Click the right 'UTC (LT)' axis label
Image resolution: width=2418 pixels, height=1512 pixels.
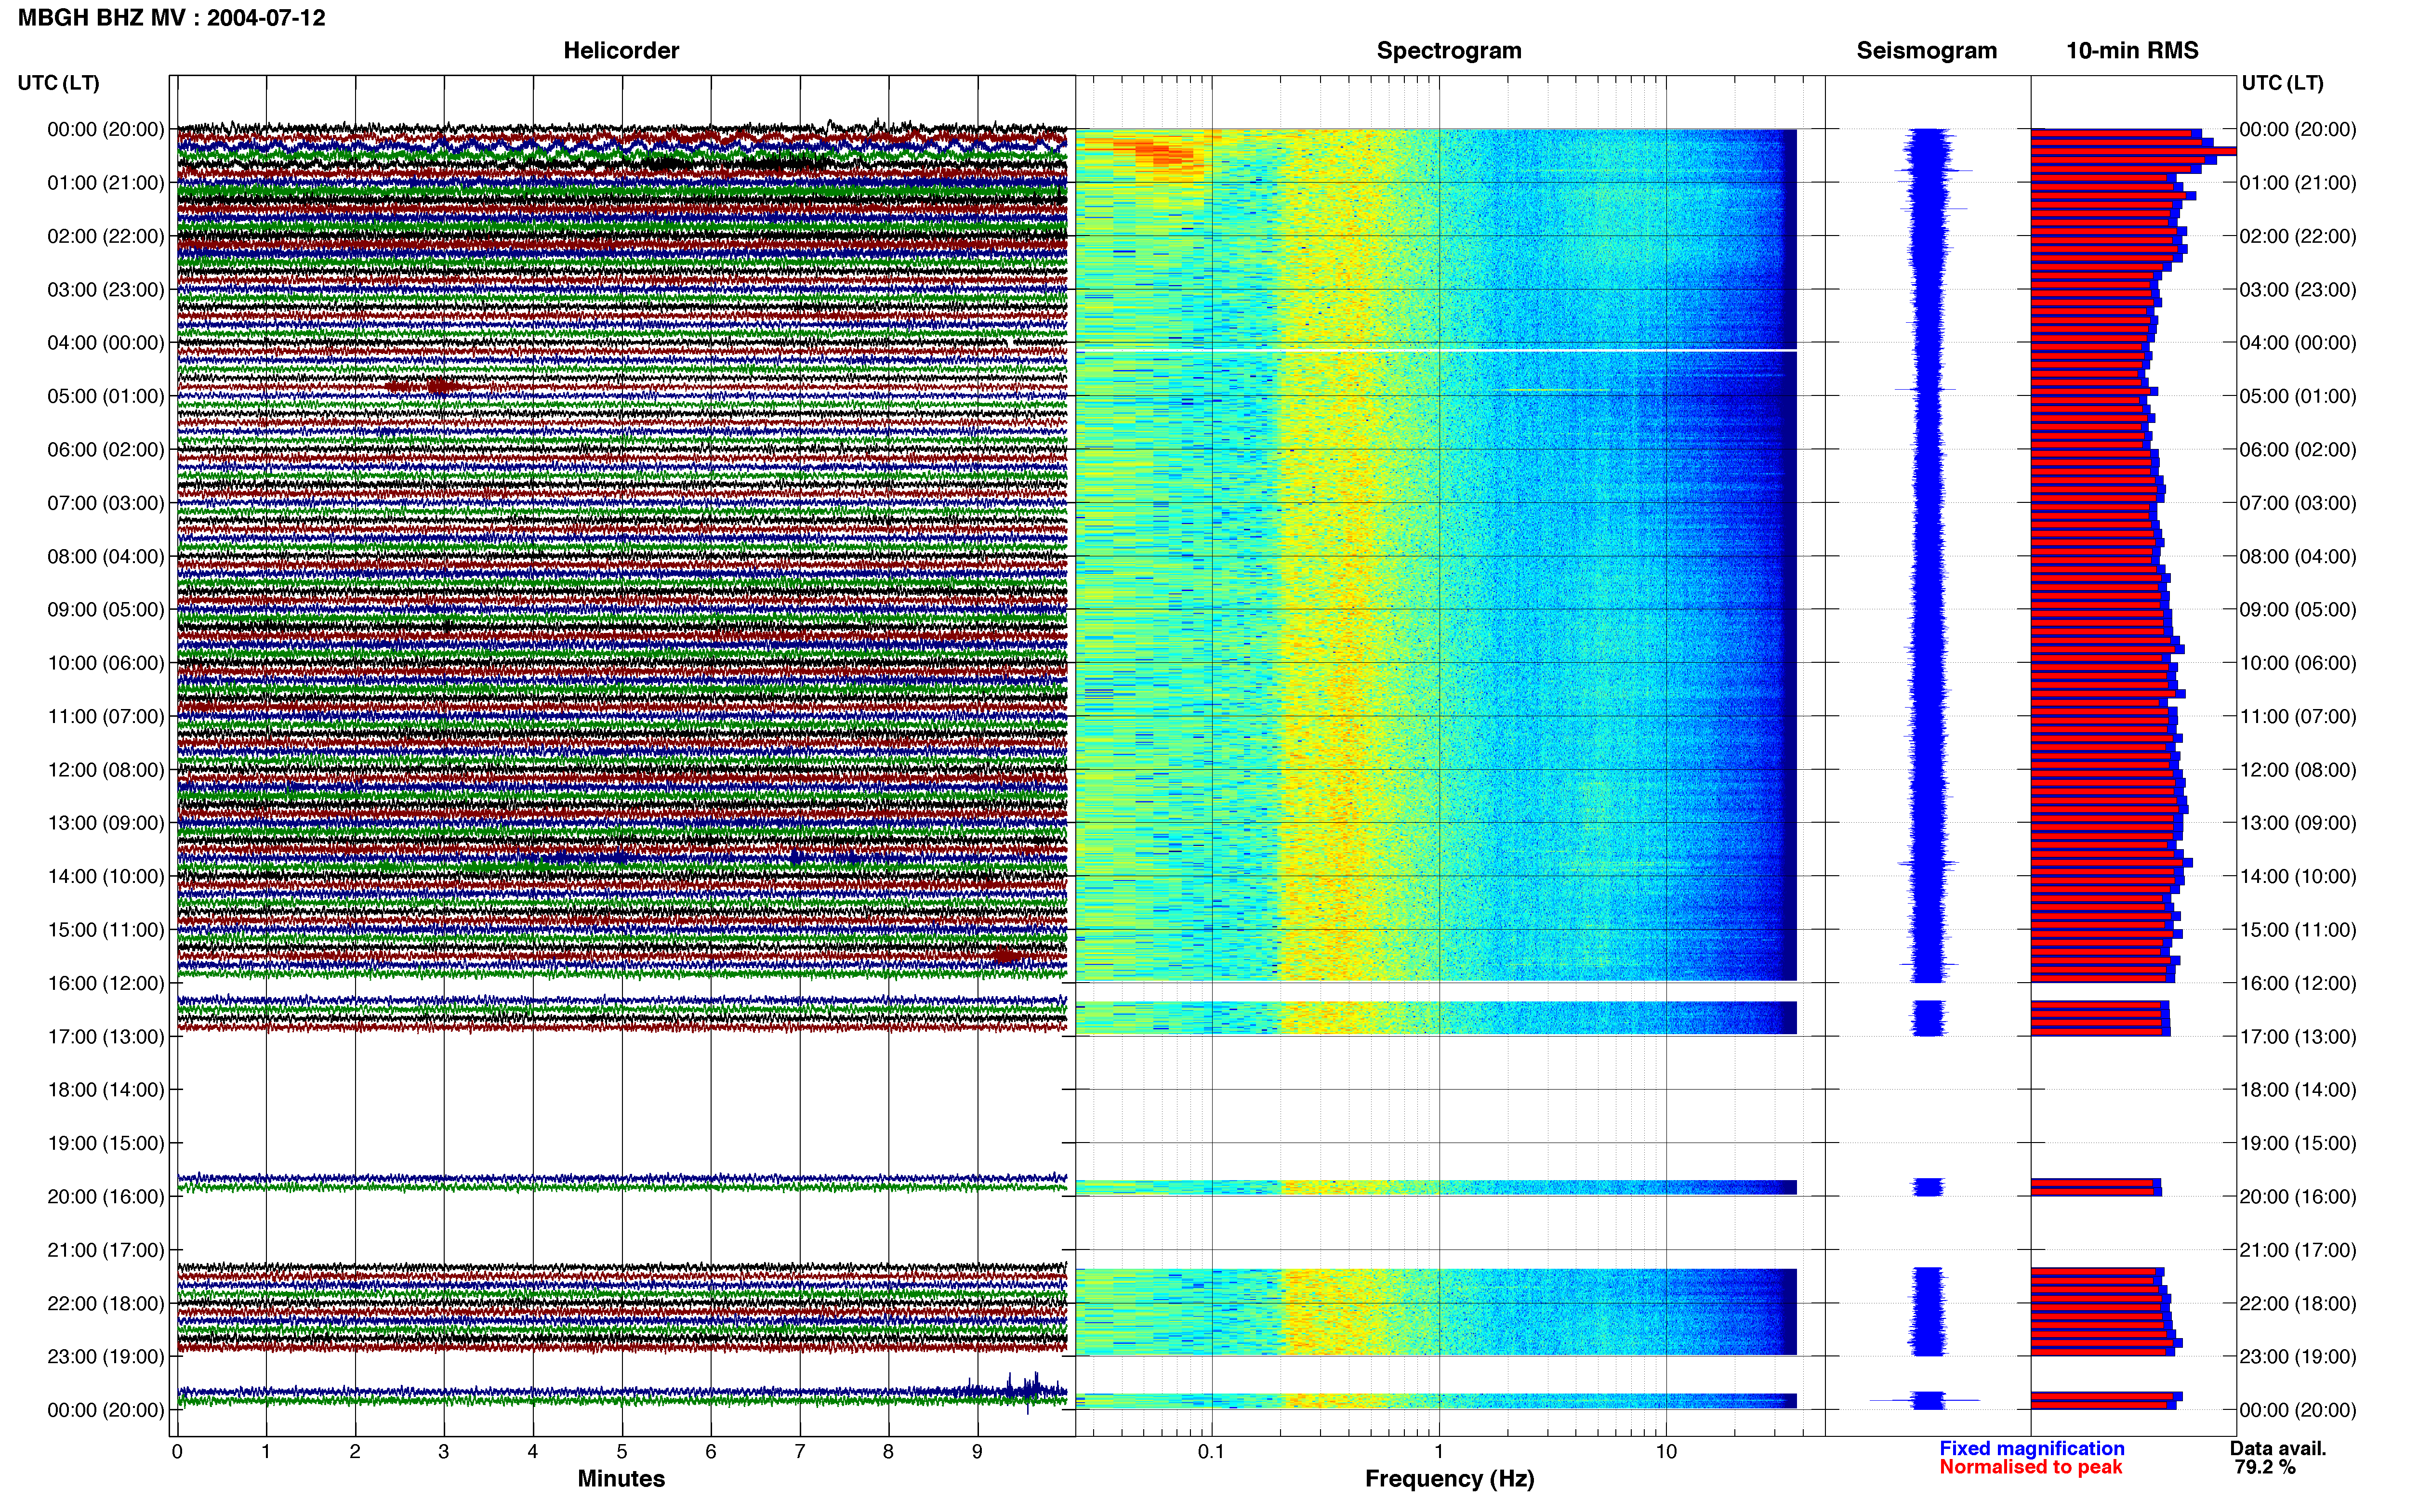pyautogui.click(x=2282, y=83)
